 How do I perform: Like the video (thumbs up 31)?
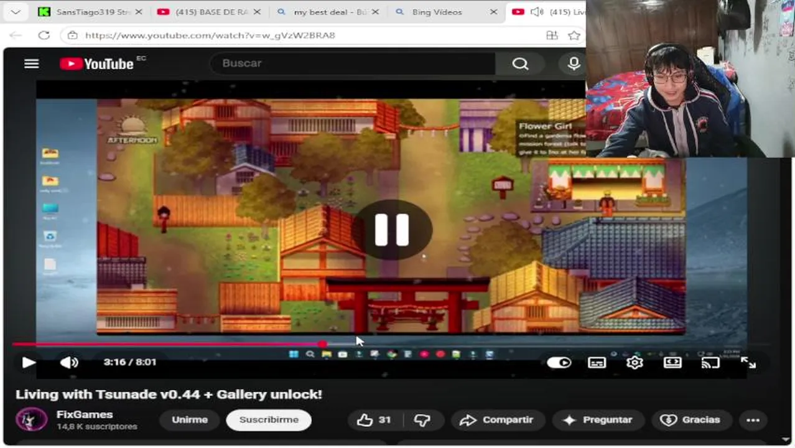pos(374,420)
